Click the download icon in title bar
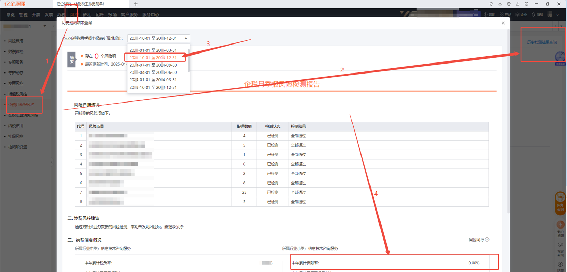567x272 pixels. (x=500, y=4)
